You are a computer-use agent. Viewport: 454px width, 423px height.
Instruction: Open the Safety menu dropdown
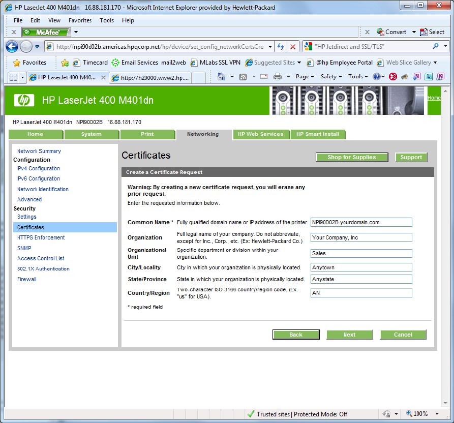(331, 77)
